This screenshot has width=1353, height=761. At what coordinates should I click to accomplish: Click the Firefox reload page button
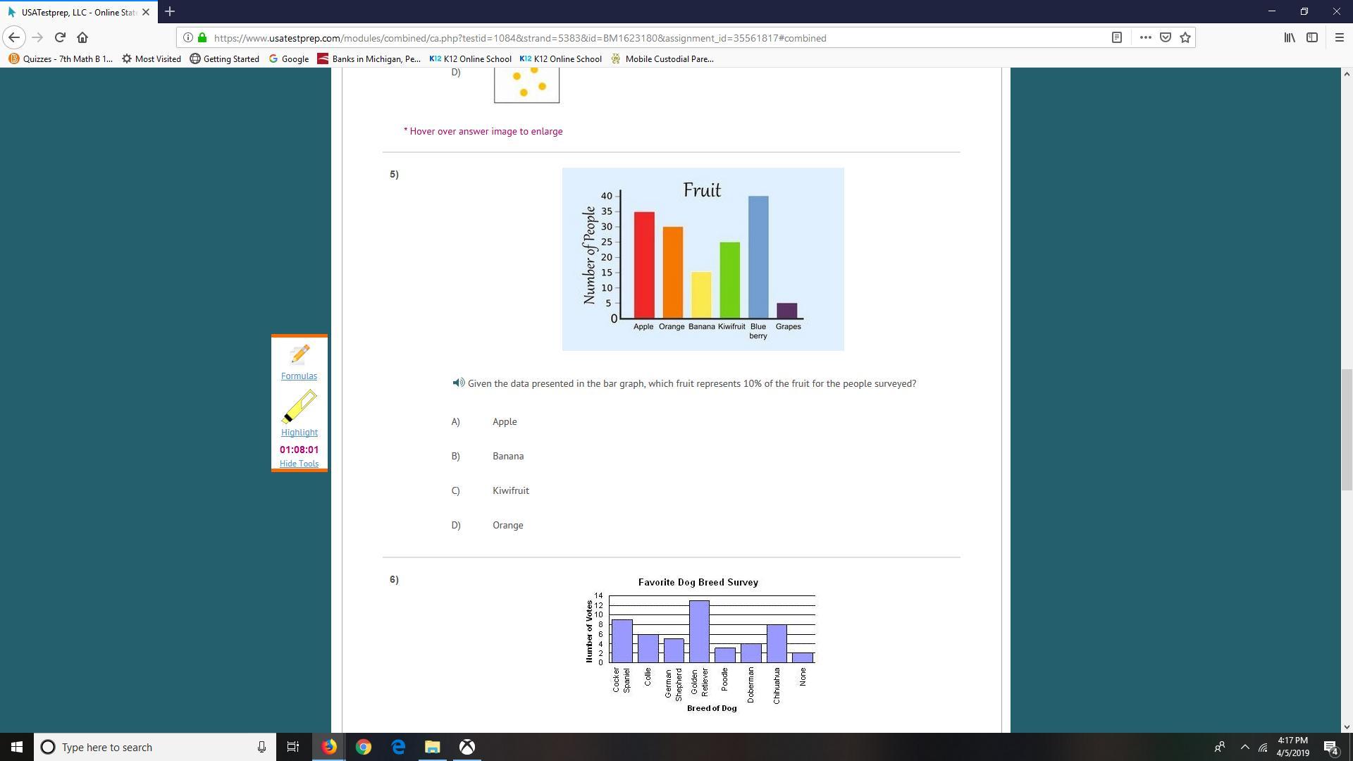(x=60, y=37)
